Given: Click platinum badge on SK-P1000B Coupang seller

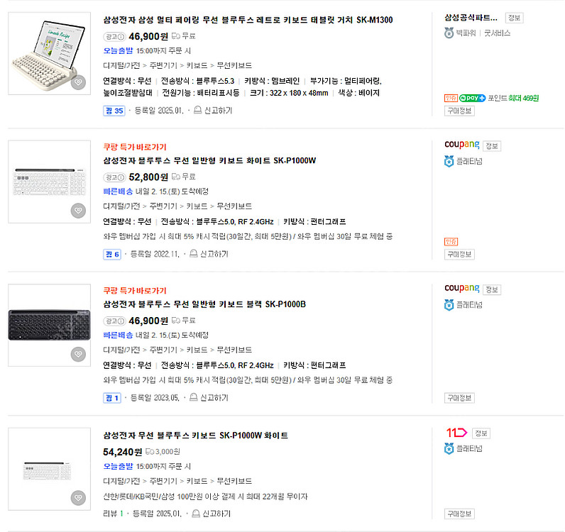Looking at the screenshot, I should [x=449, y=305].
